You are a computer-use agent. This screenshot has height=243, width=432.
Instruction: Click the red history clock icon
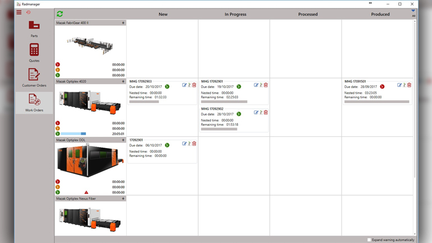[x=29, y=12]
